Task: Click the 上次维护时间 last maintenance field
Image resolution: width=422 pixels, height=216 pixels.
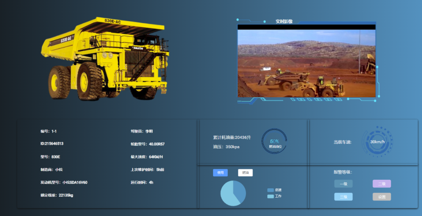Action: click(x=147, y=170)
